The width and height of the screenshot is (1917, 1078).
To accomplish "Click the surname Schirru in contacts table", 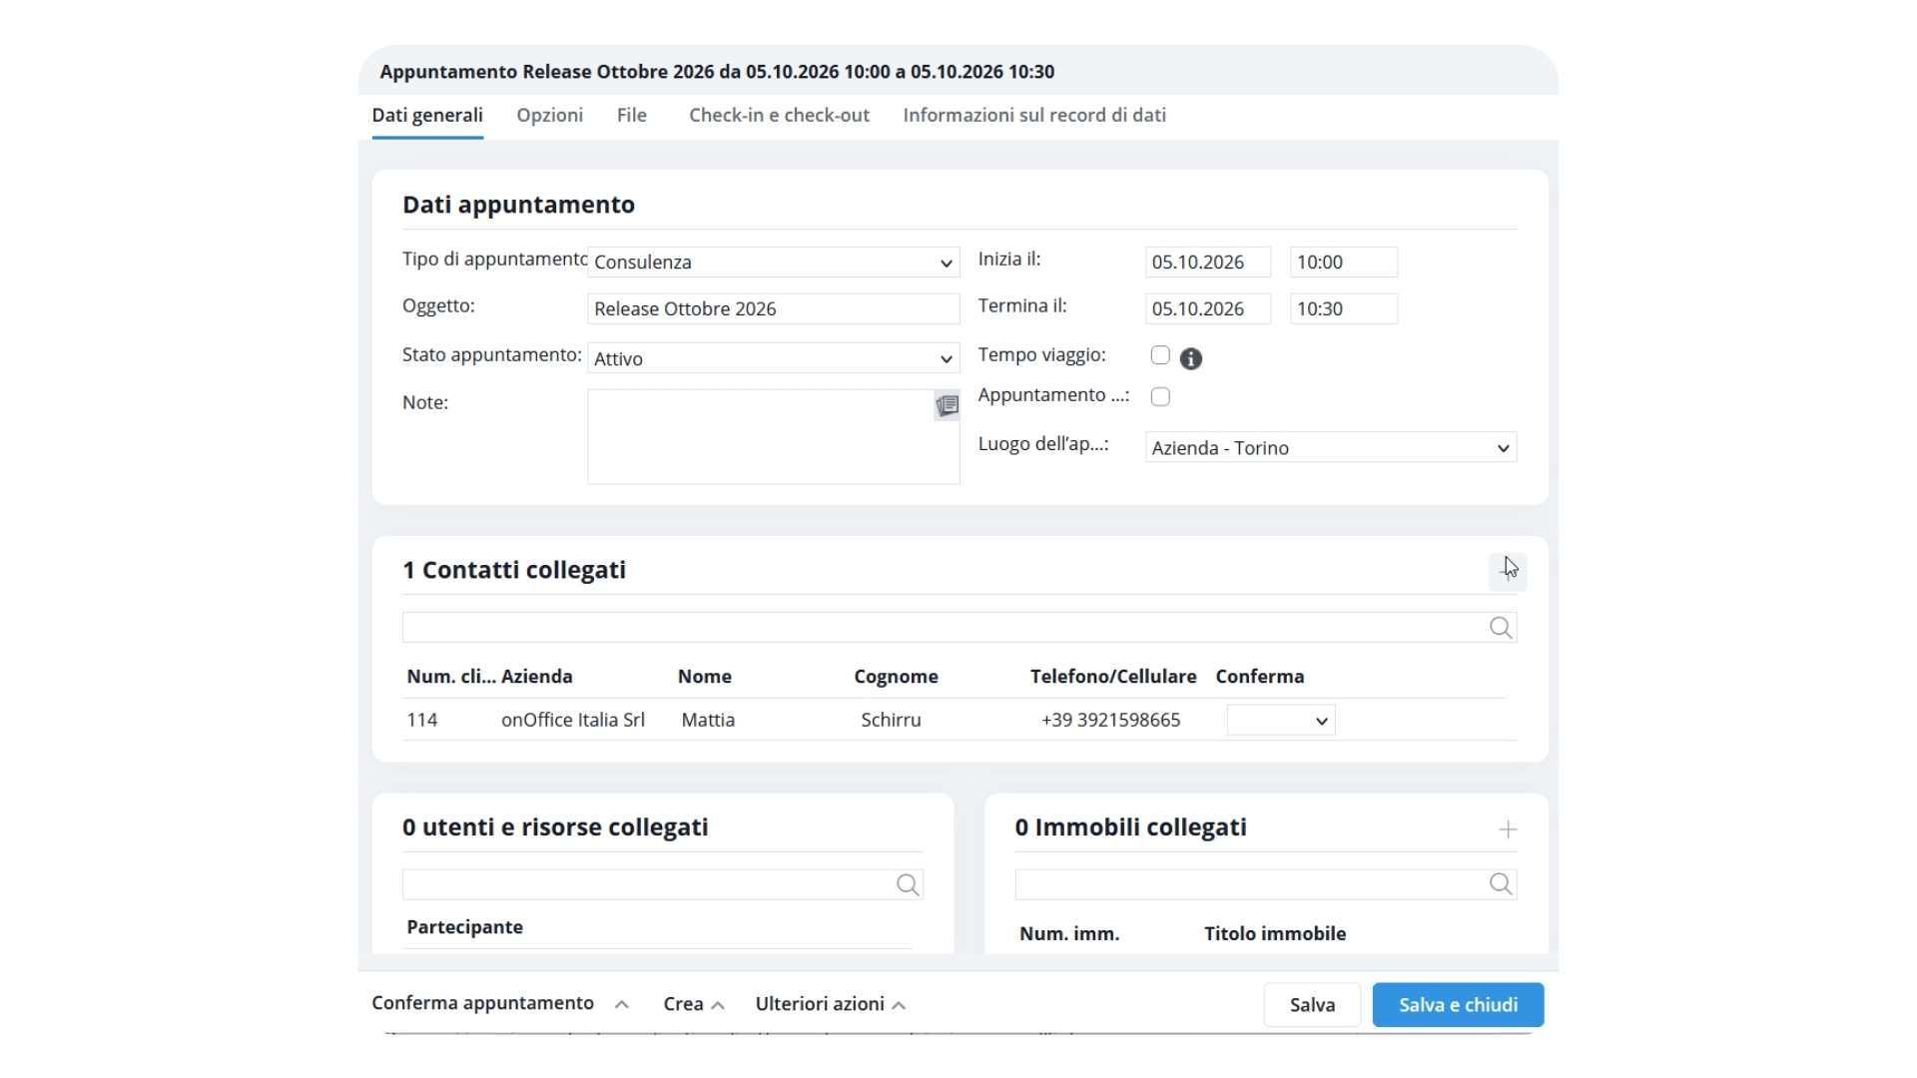I will [891, 720].
